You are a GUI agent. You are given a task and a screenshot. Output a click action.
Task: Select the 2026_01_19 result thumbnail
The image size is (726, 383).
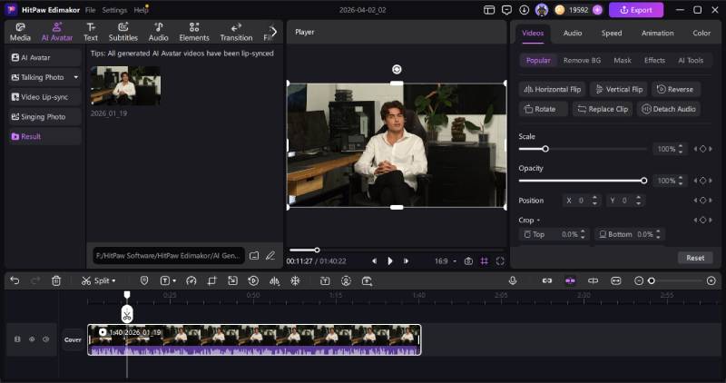(x=125, y=85)
